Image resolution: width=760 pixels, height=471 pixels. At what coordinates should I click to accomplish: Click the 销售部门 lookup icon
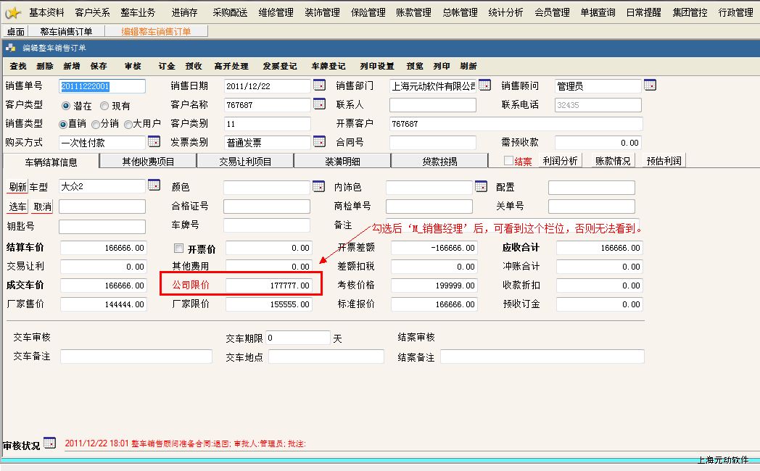(484, 86)
